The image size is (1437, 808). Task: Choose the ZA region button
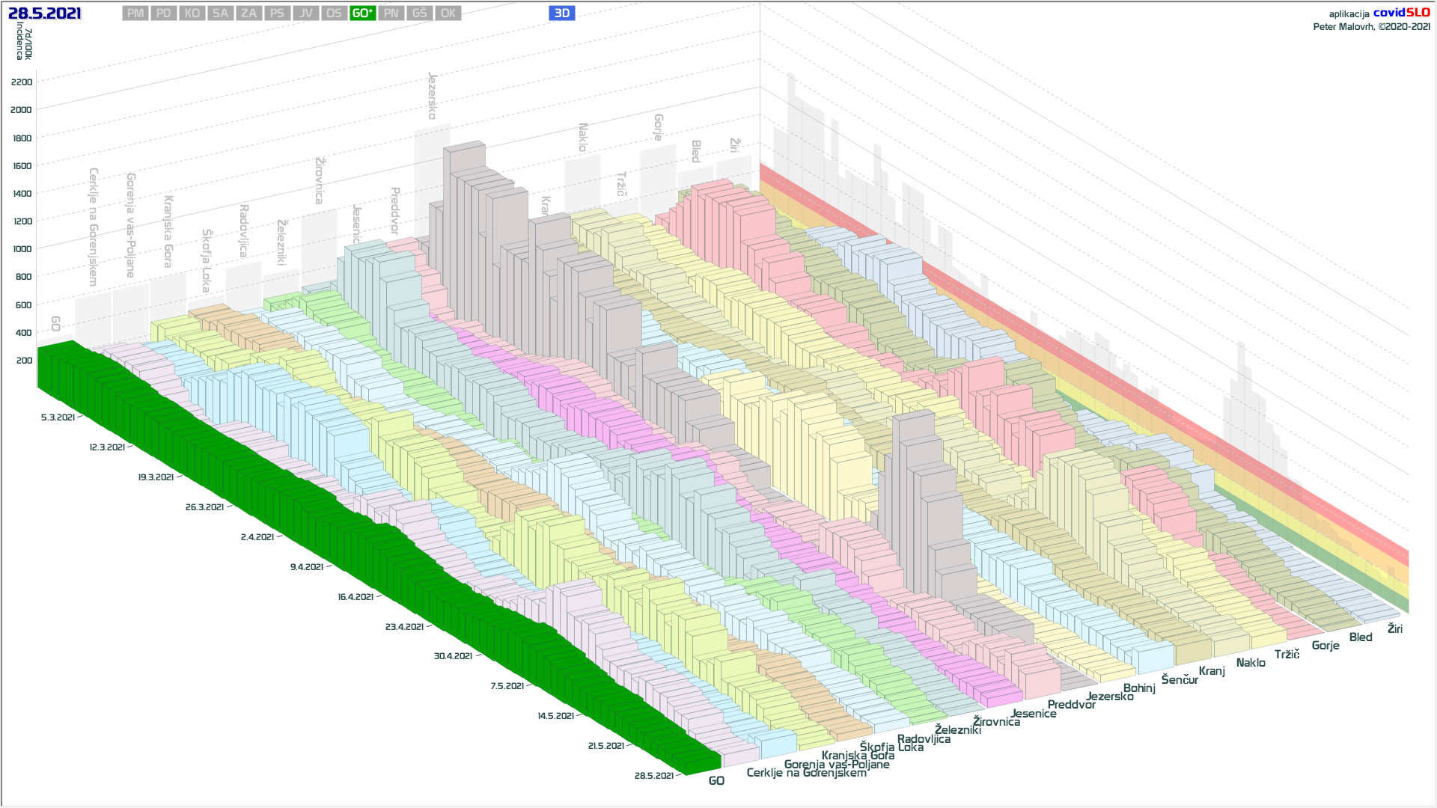tap(248, 13)
